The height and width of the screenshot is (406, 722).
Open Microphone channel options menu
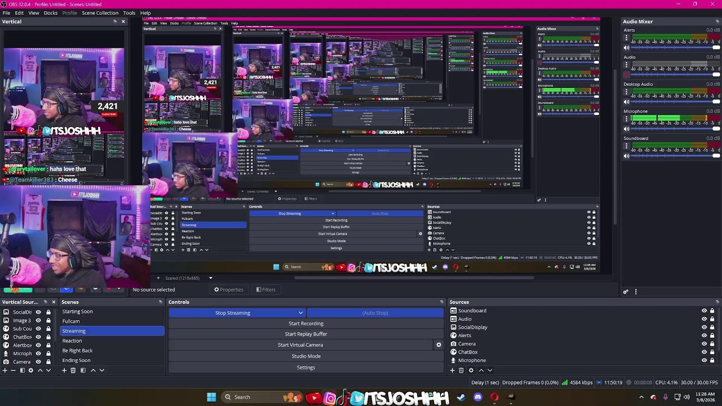coord(626,119)
